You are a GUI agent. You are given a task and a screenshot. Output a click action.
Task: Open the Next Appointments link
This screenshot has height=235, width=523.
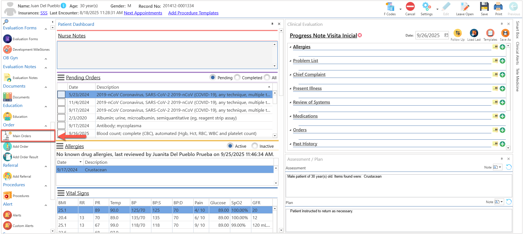[143, 13]
